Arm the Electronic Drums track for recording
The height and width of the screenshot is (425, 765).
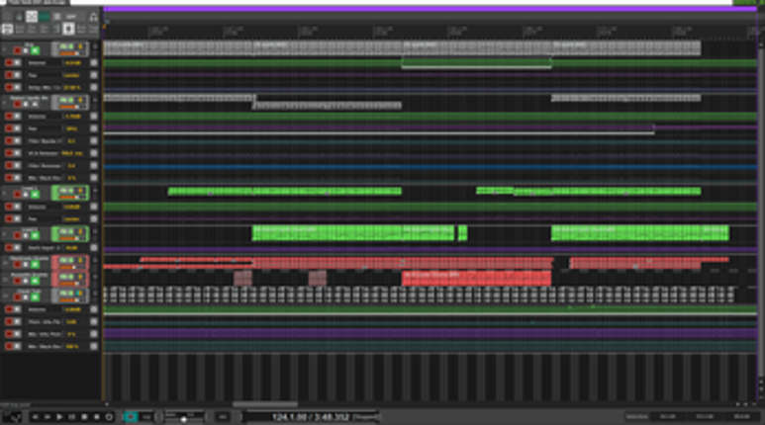pos(18,265)
